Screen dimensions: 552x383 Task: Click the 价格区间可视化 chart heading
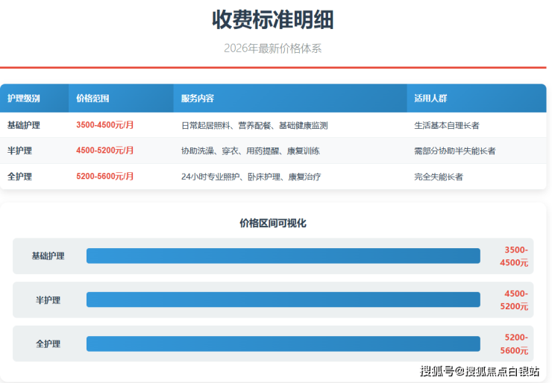pos(273,223)
